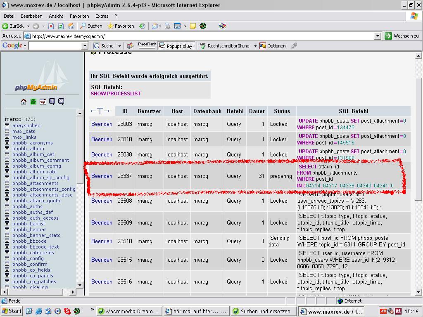Kill process 23337 via Beenden link
Viewport: 423px width, 317px height.
pyautogui.click(x=102, y=176)
